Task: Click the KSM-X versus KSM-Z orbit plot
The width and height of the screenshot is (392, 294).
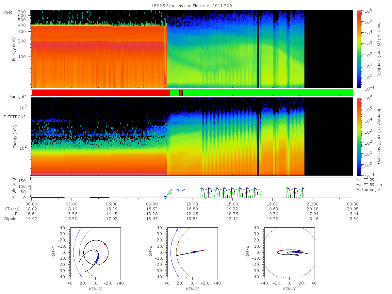Action: click(x=192, y=252)
